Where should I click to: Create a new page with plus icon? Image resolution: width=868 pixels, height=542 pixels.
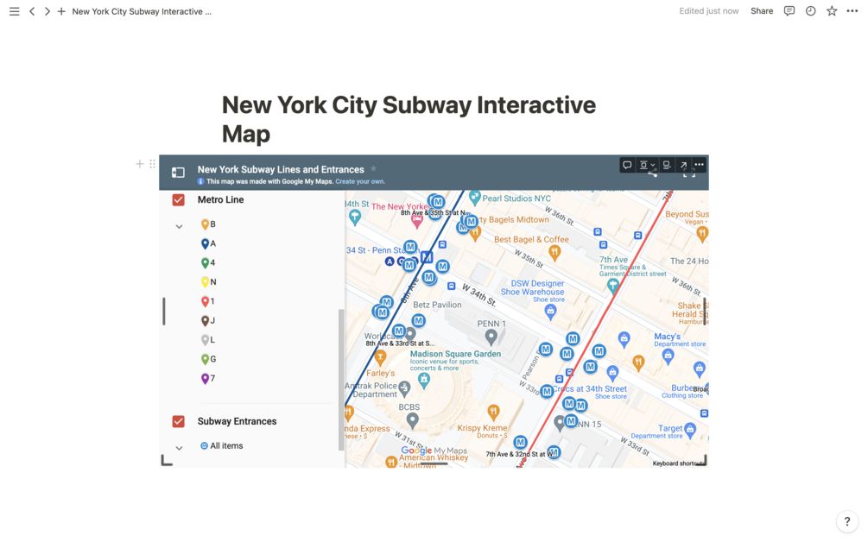point(61,11)
